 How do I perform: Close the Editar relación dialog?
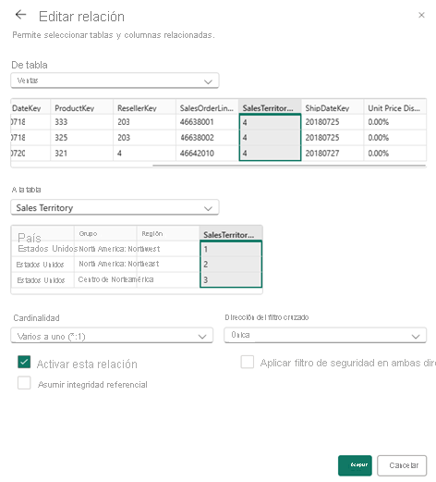pos(421,15)
